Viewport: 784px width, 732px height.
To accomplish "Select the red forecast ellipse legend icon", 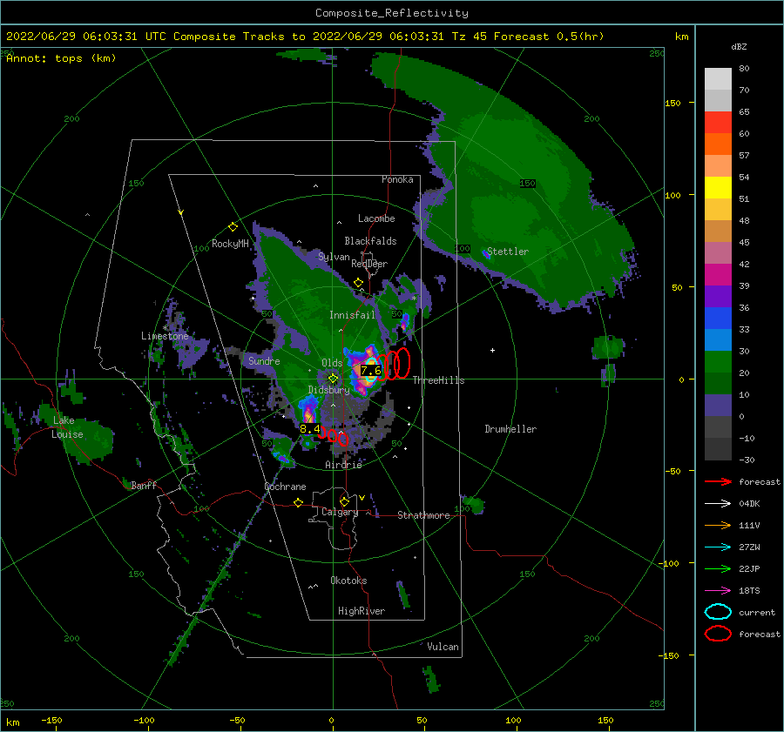I will click(x=718, y=634).
